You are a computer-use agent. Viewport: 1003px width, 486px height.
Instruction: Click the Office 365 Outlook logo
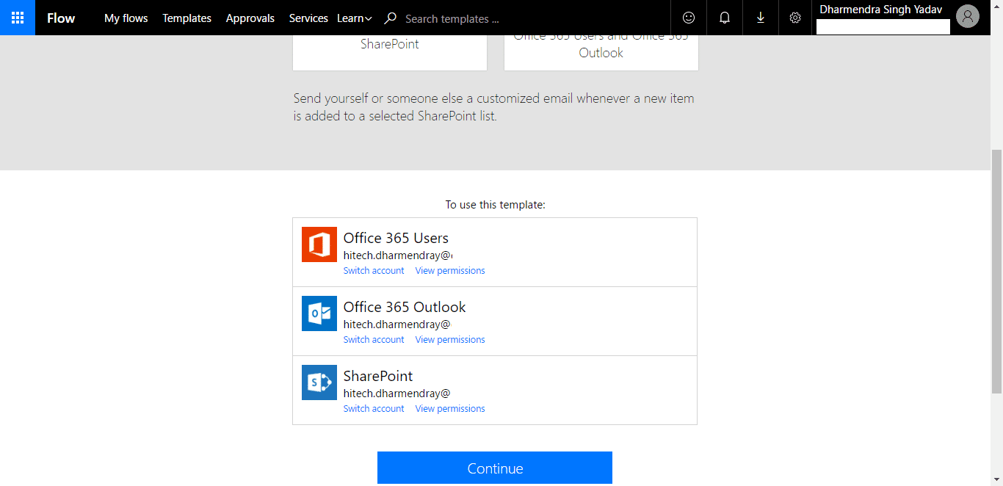coord(319,313)
